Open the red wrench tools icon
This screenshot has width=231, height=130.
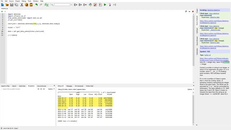click(95, 5)
